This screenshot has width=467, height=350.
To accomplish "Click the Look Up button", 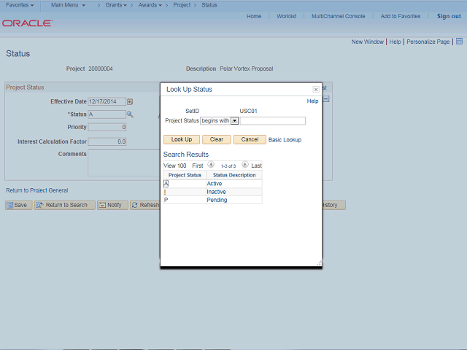I will coord(182,139).
